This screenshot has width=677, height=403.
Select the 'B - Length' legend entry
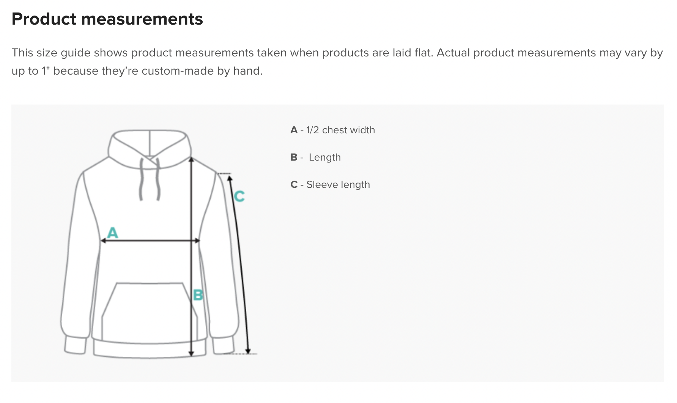tap(316, 157)
